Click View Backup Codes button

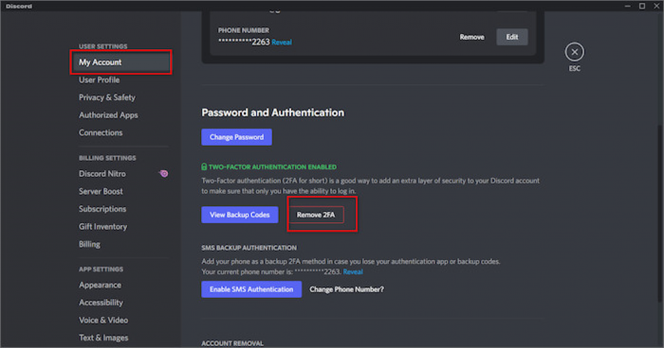tap(240, 215)
